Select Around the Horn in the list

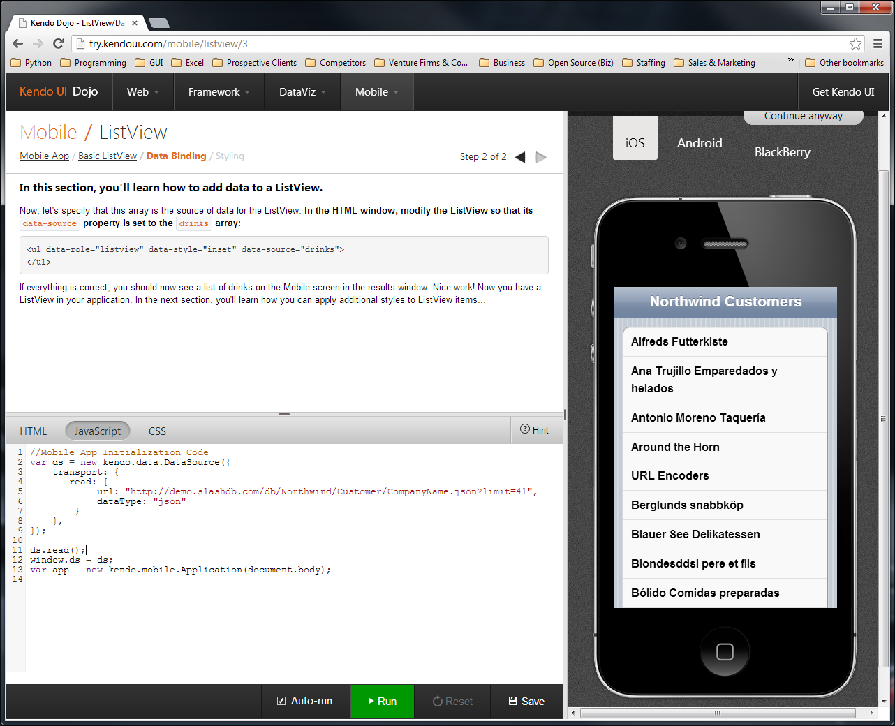click(725, 447)
